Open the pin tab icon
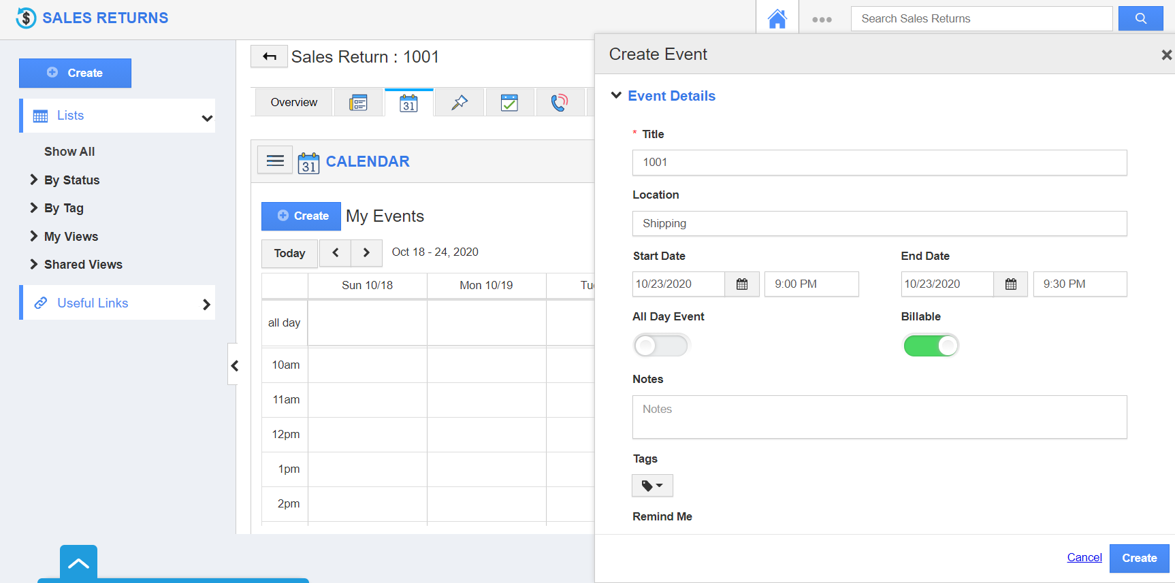This screenshot has height=583, width=1175. (460, 103)
